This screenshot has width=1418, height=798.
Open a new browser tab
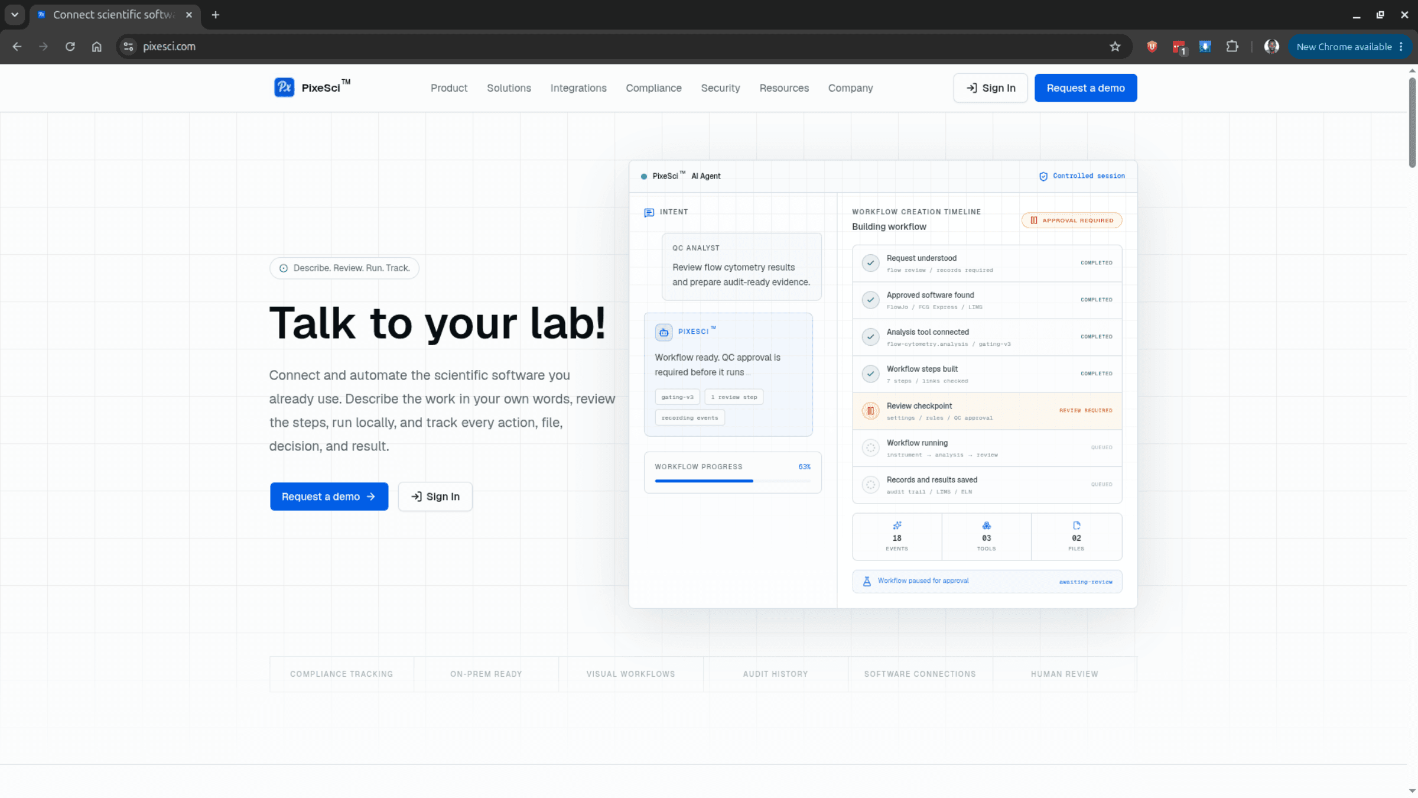(x=216, y=15)
